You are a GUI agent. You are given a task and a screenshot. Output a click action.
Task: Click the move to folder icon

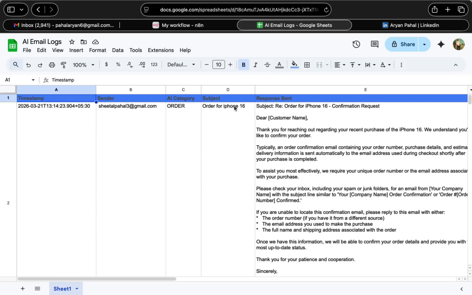click(84, 42)
